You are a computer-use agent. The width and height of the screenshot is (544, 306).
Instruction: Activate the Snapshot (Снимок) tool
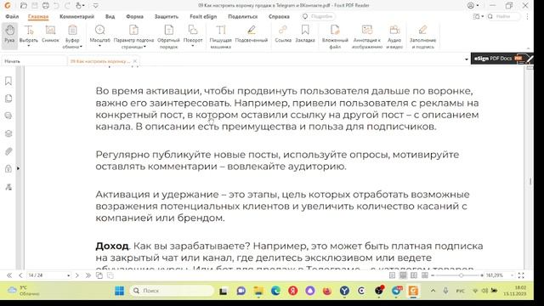pyautogui.click(x=50, y=34)
